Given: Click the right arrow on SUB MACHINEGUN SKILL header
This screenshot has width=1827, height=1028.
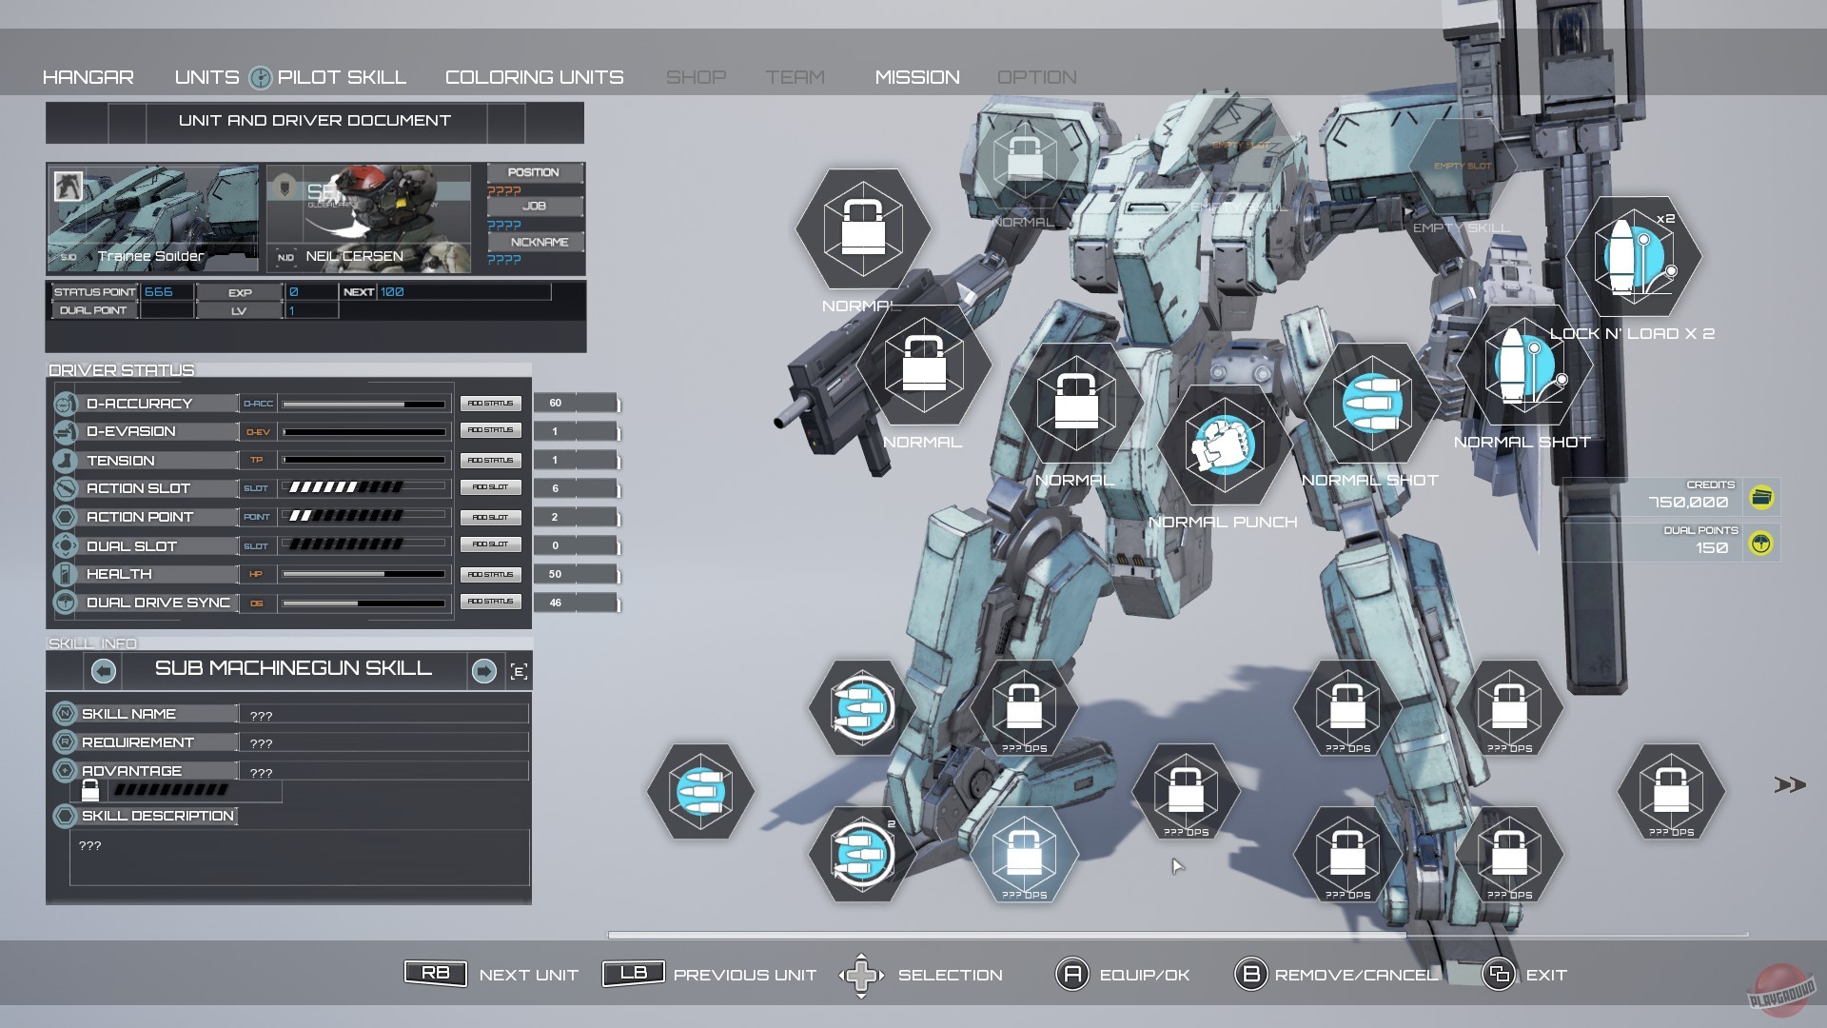Looking at the screenshot, I should click(x=485, y=670).
